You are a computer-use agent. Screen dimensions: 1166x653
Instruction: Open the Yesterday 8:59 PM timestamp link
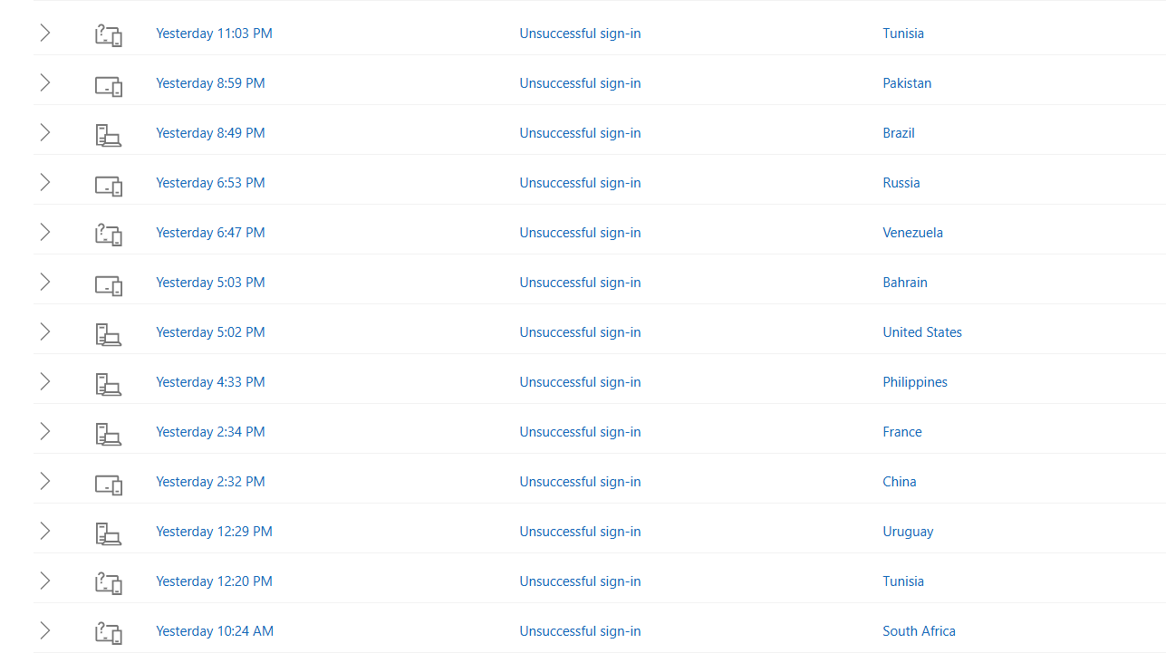pyautogui.click(x=210, y=83)
